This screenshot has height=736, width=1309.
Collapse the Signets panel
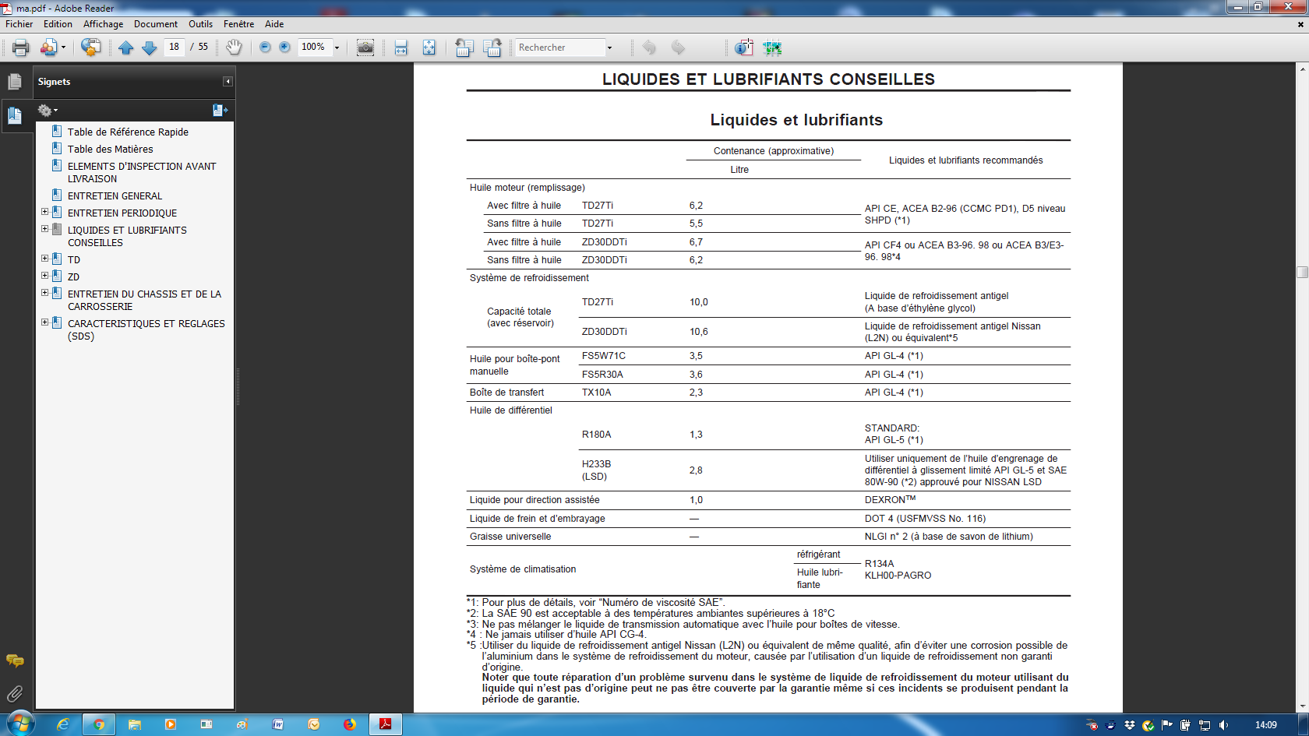tap(228, 81)
